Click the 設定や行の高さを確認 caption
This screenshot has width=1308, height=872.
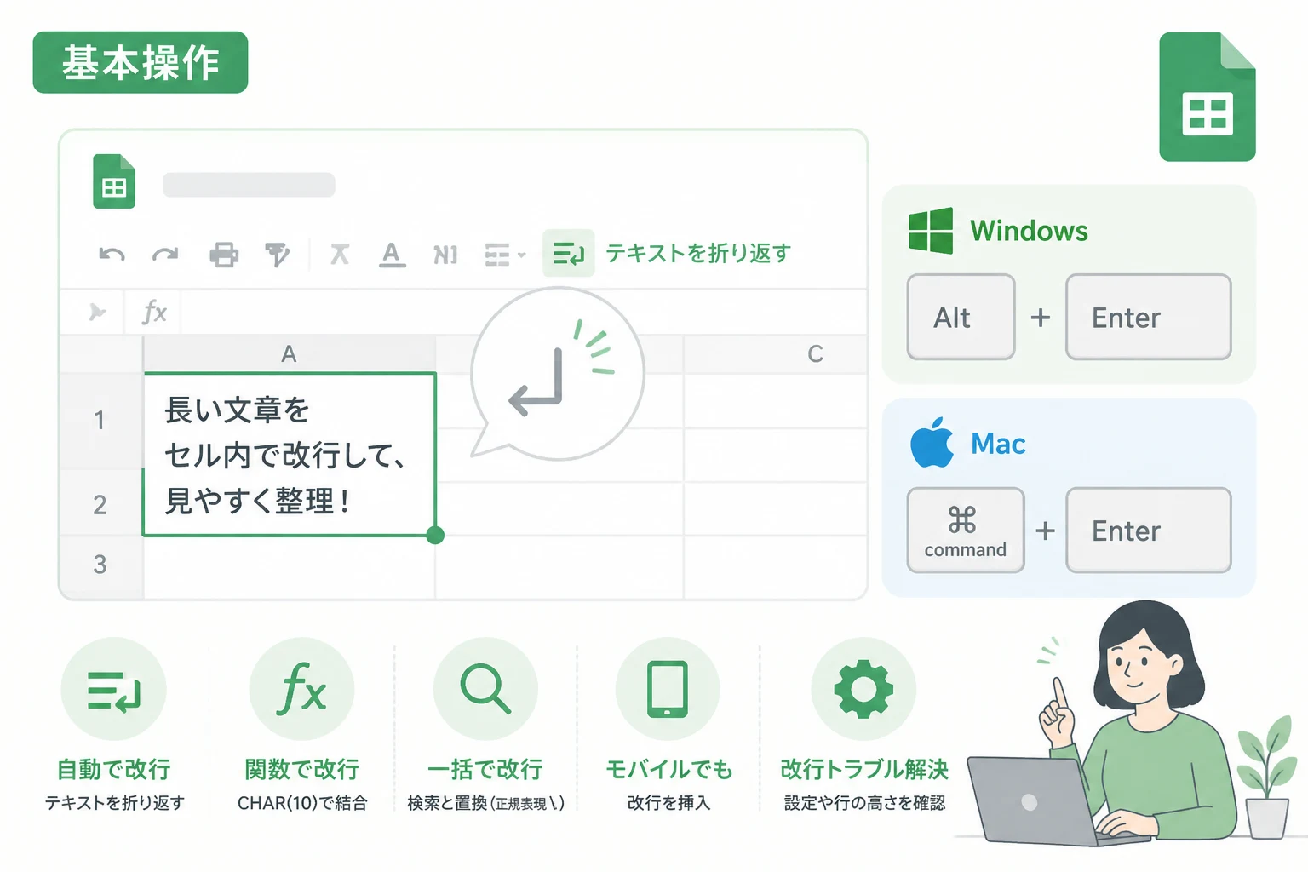pos(864,803)
